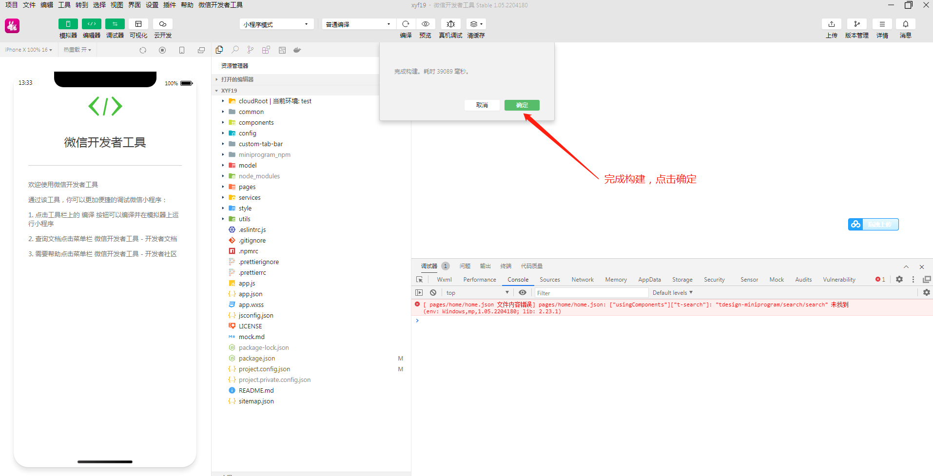Image resolution: width=933 pixels, height=476 pixels.
Task: Open the 问题 problems tab
Action: [x=465, y=266]
